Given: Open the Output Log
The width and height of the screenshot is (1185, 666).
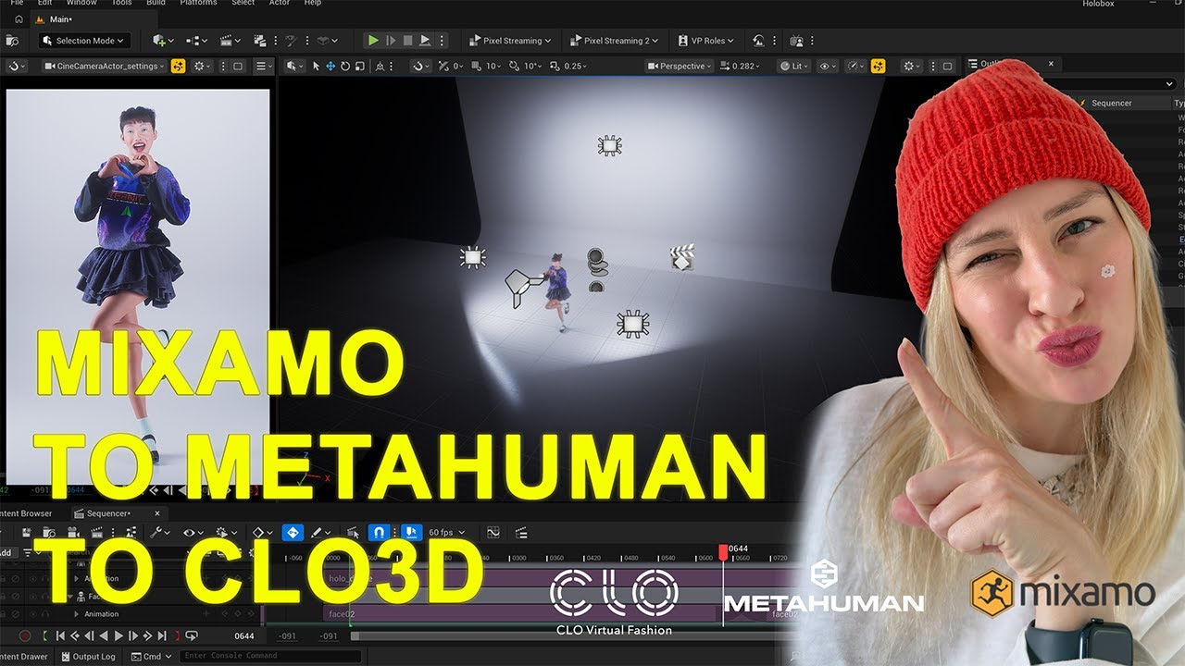Looking at the screenshot, I should click(x=88, y=657).
